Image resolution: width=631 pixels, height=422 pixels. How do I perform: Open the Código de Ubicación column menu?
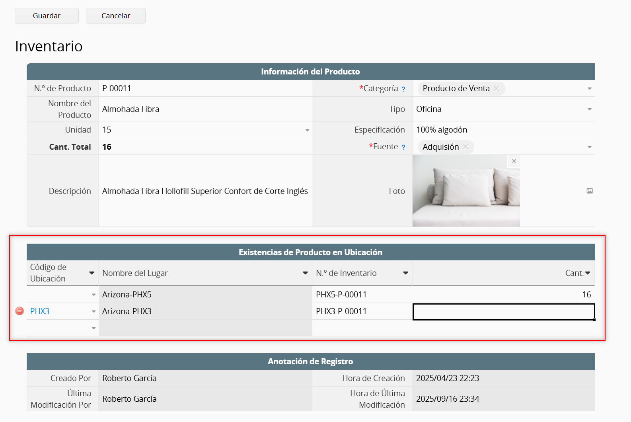pyautogui.click(x=92, y=273)
